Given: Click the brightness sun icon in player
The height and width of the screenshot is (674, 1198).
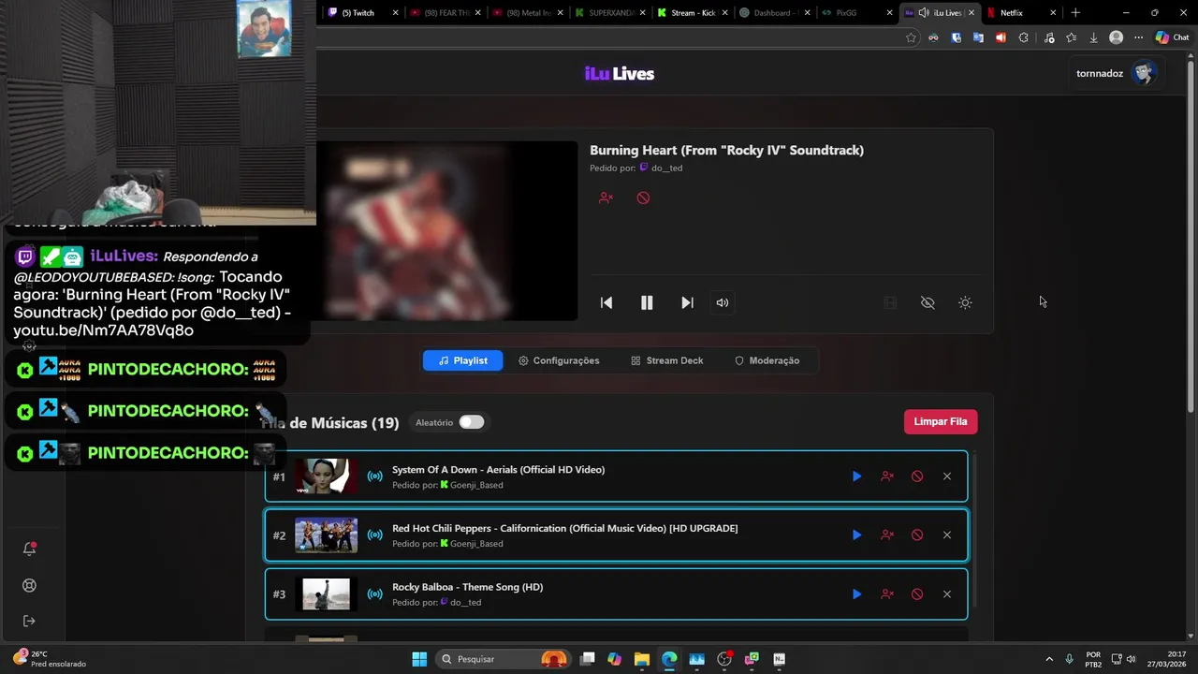Looking at the screenshot, I should [x=965, y=302].
